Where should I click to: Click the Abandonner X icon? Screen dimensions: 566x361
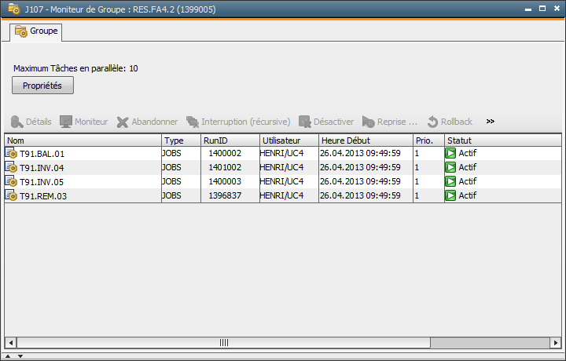click(x=123, y=122)
